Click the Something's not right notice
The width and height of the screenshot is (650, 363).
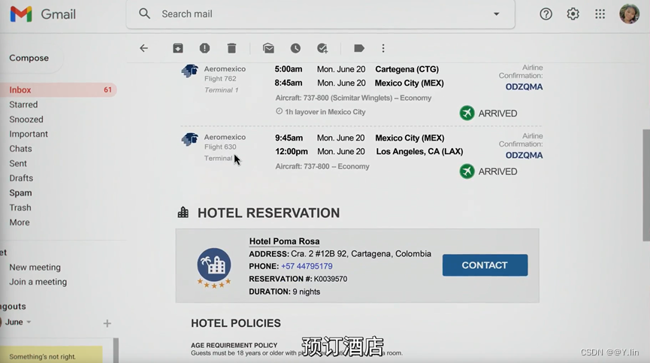point(51,355)
